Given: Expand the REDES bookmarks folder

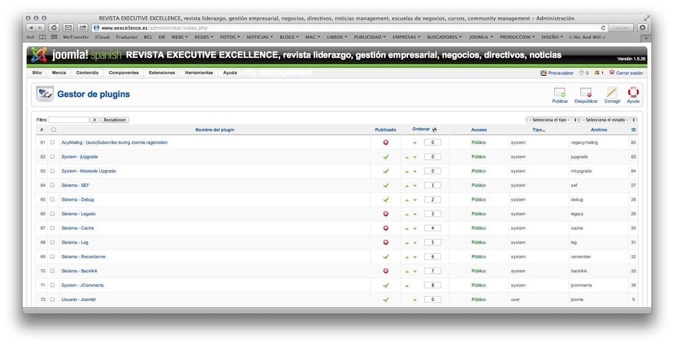Looking at the screenshot, I should (204, 37).
